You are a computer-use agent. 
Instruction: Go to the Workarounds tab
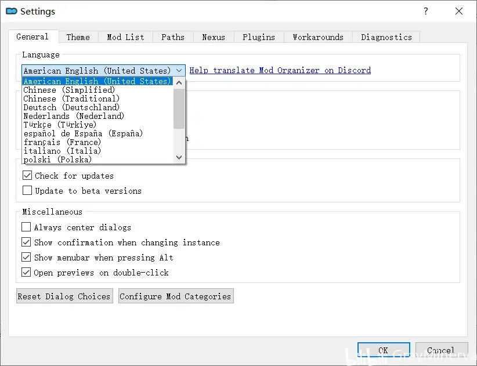pos(317,37)
